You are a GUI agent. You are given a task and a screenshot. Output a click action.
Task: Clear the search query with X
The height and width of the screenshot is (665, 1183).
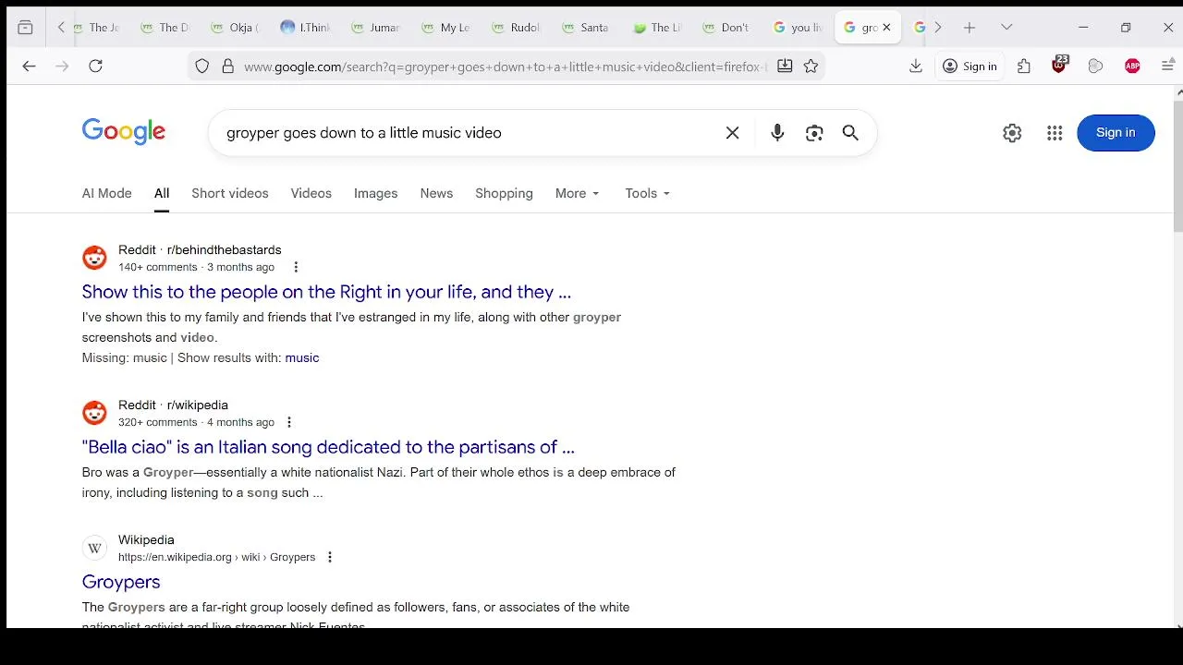[x=732, y=133]
